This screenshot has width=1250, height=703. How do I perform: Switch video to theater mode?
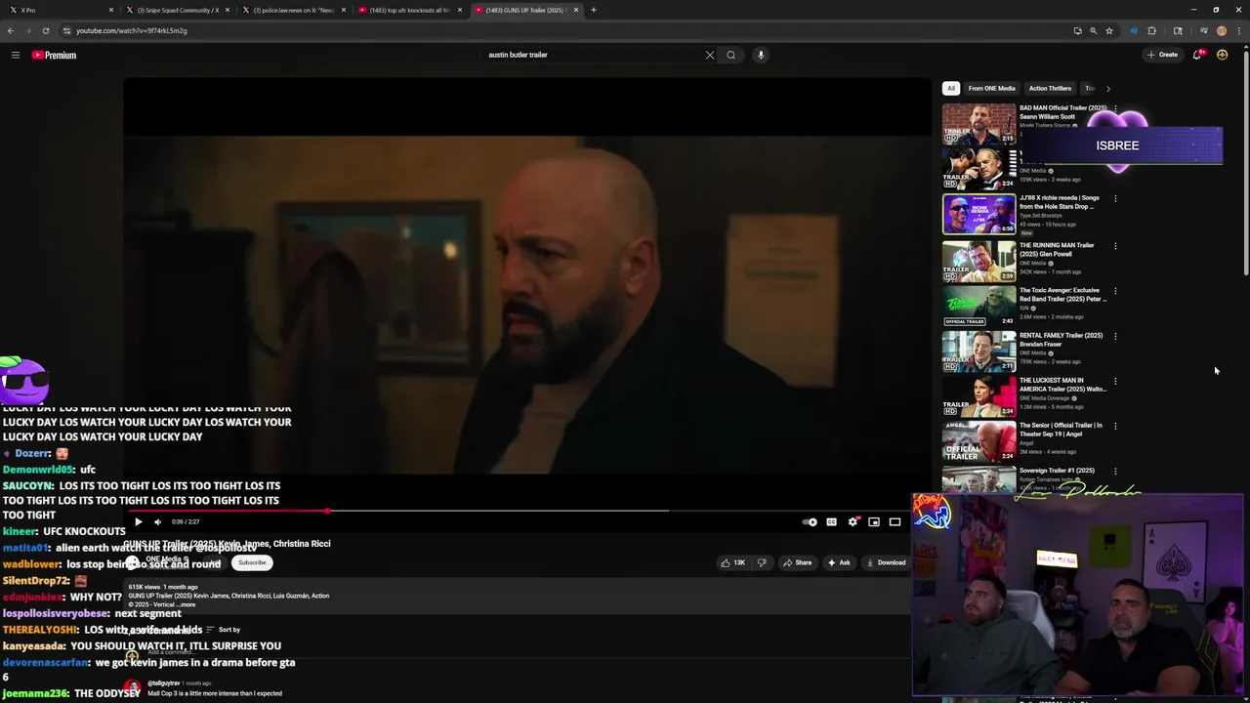click(895, 521)
